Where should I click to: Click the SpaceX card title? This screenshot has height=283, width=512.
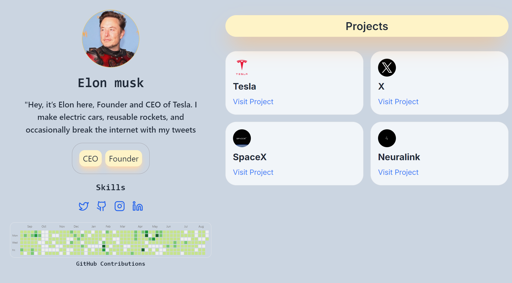pos(250,157)
